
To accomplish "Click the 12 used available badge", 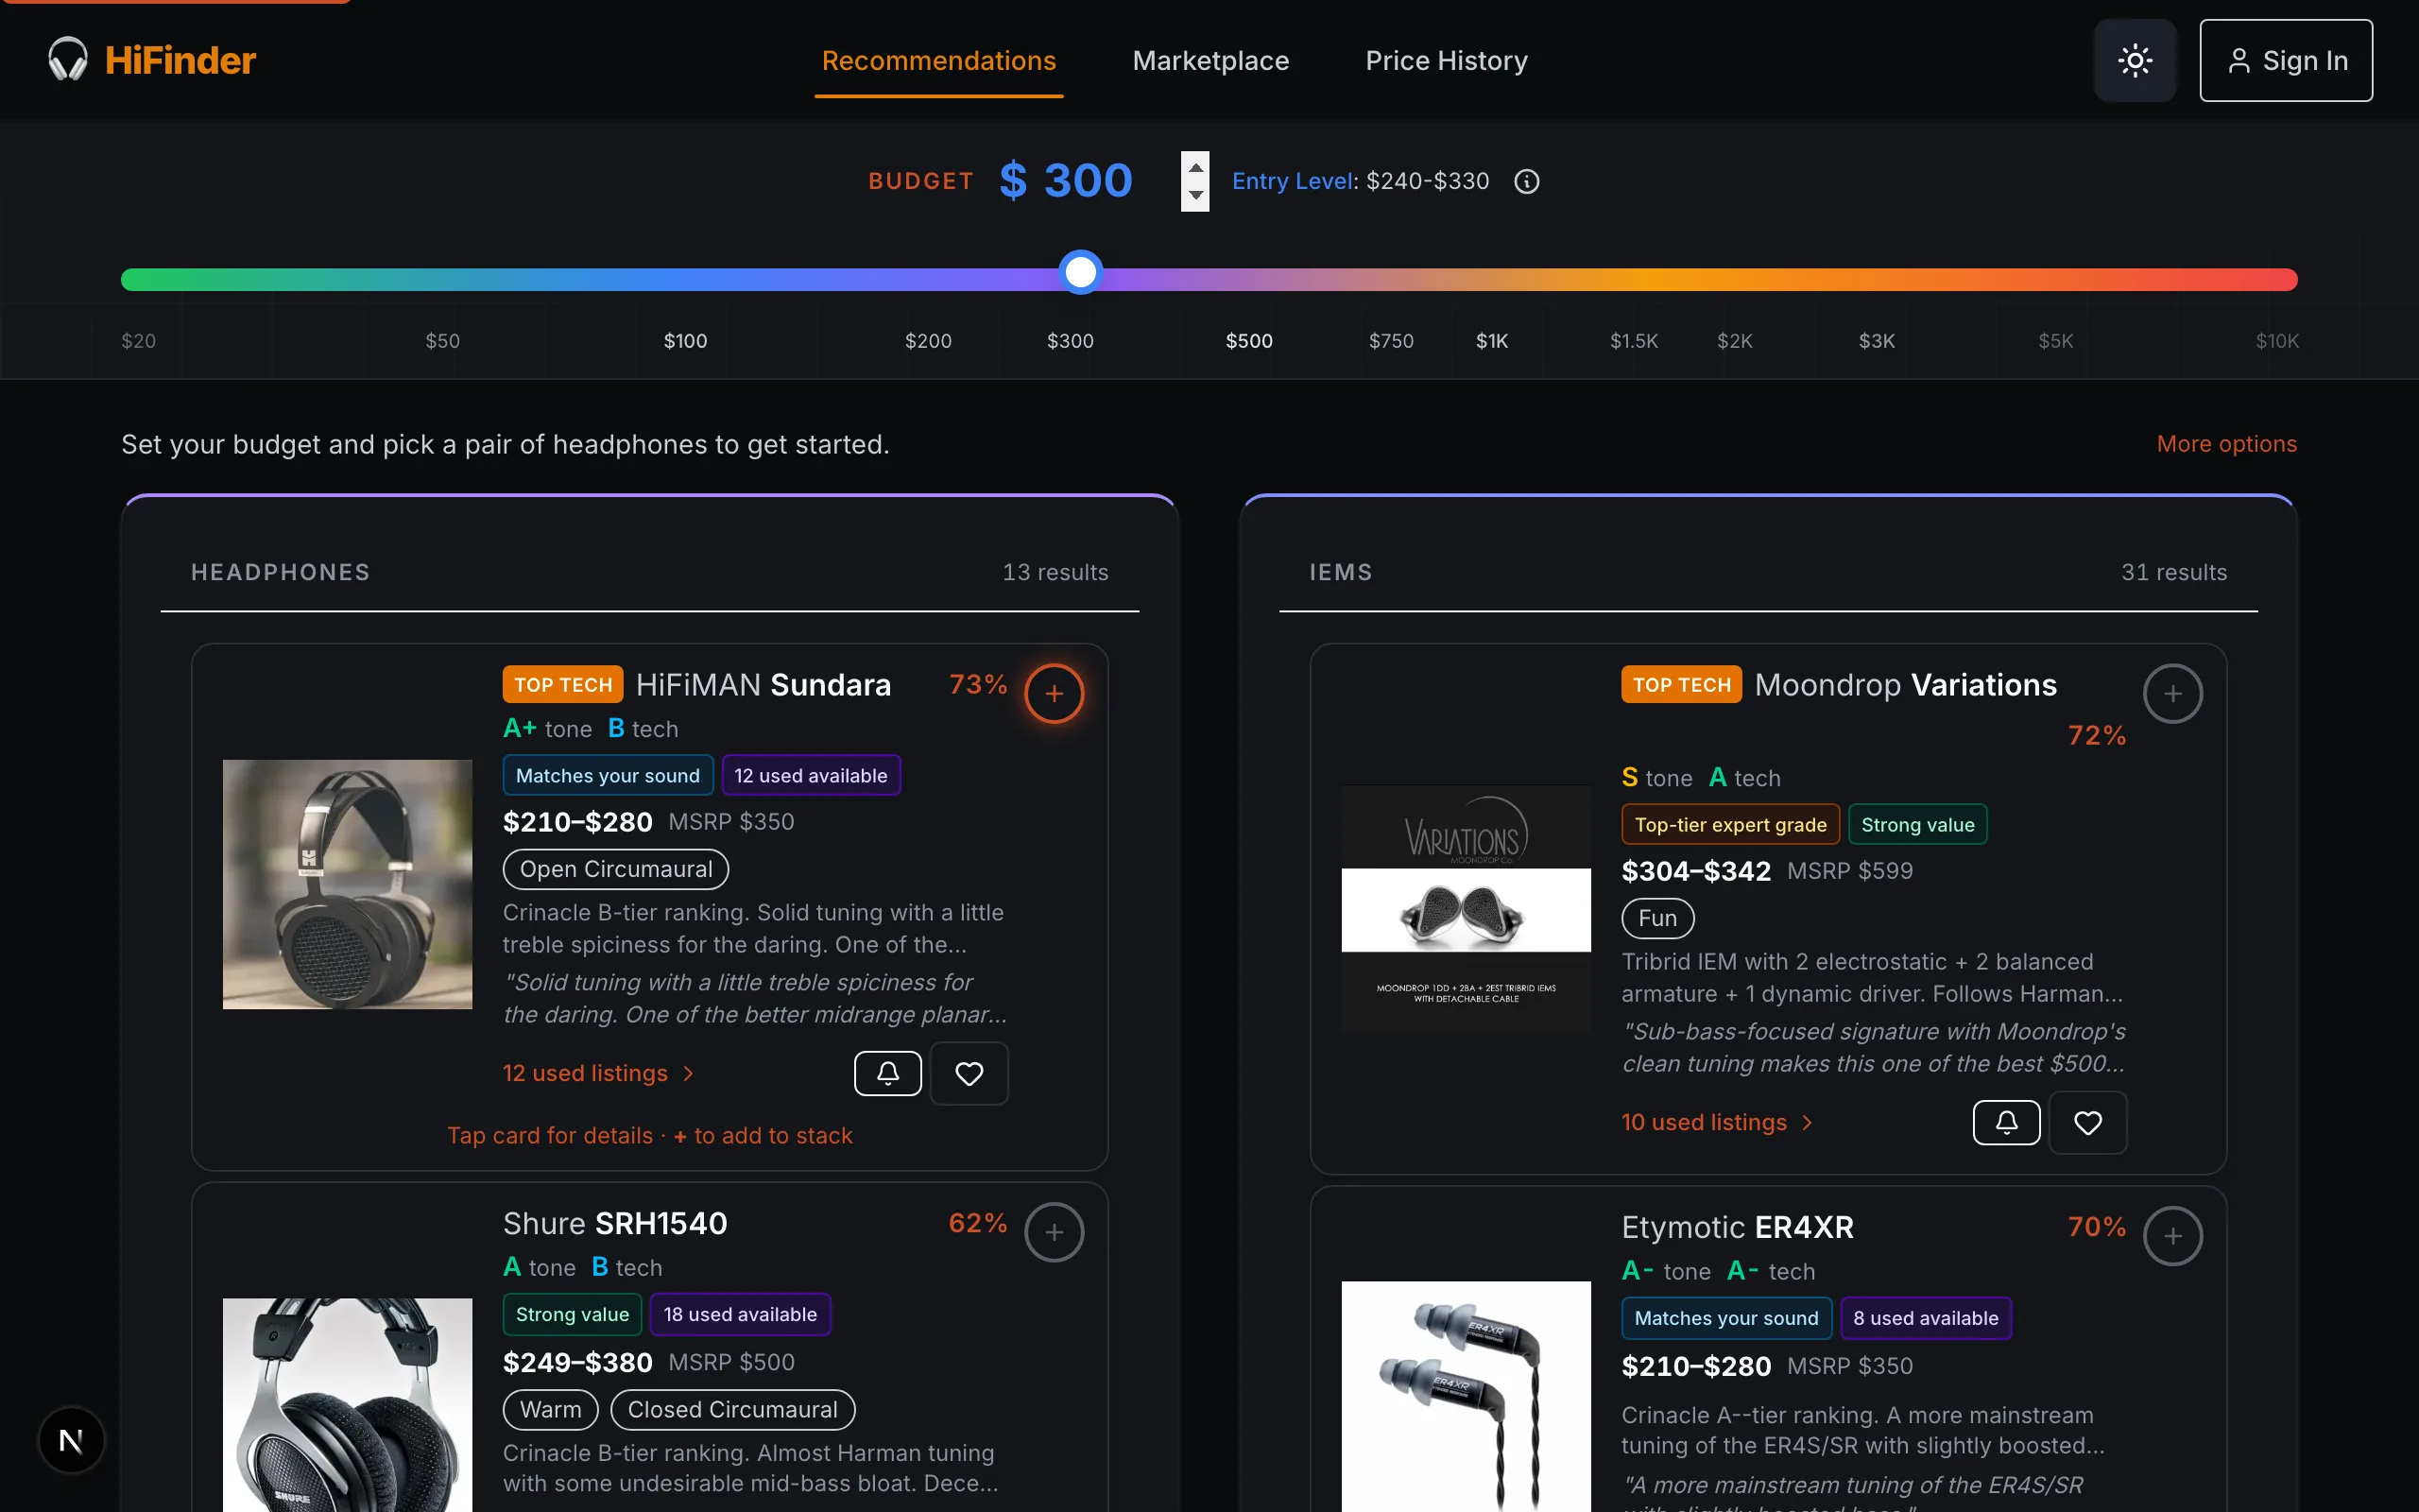I will [x=811, y=775].
